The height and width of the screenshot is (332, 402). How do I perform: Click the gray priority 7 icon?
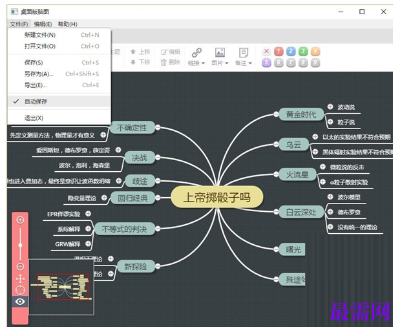291,63
